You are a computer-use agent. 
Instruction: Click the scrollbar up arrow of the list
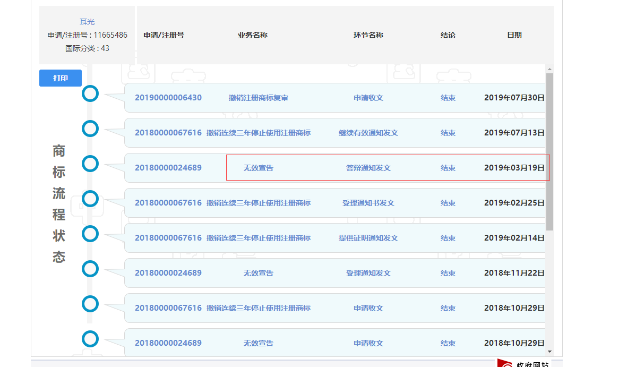click(x=549, y=69)
